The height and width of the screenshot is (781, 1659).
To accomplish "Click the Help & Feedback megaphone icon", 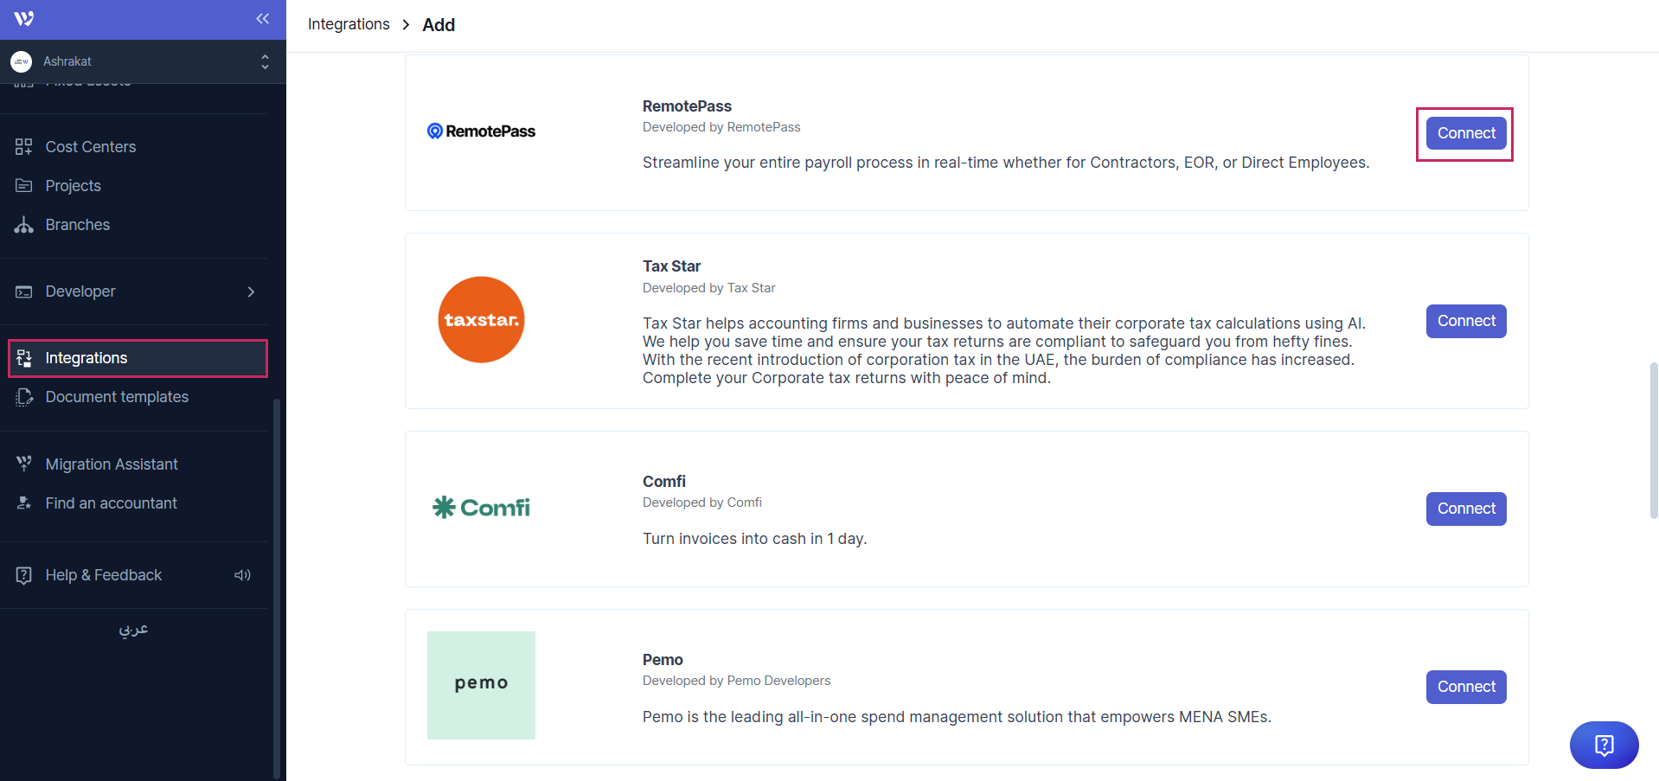I will [x=242, y=575].
